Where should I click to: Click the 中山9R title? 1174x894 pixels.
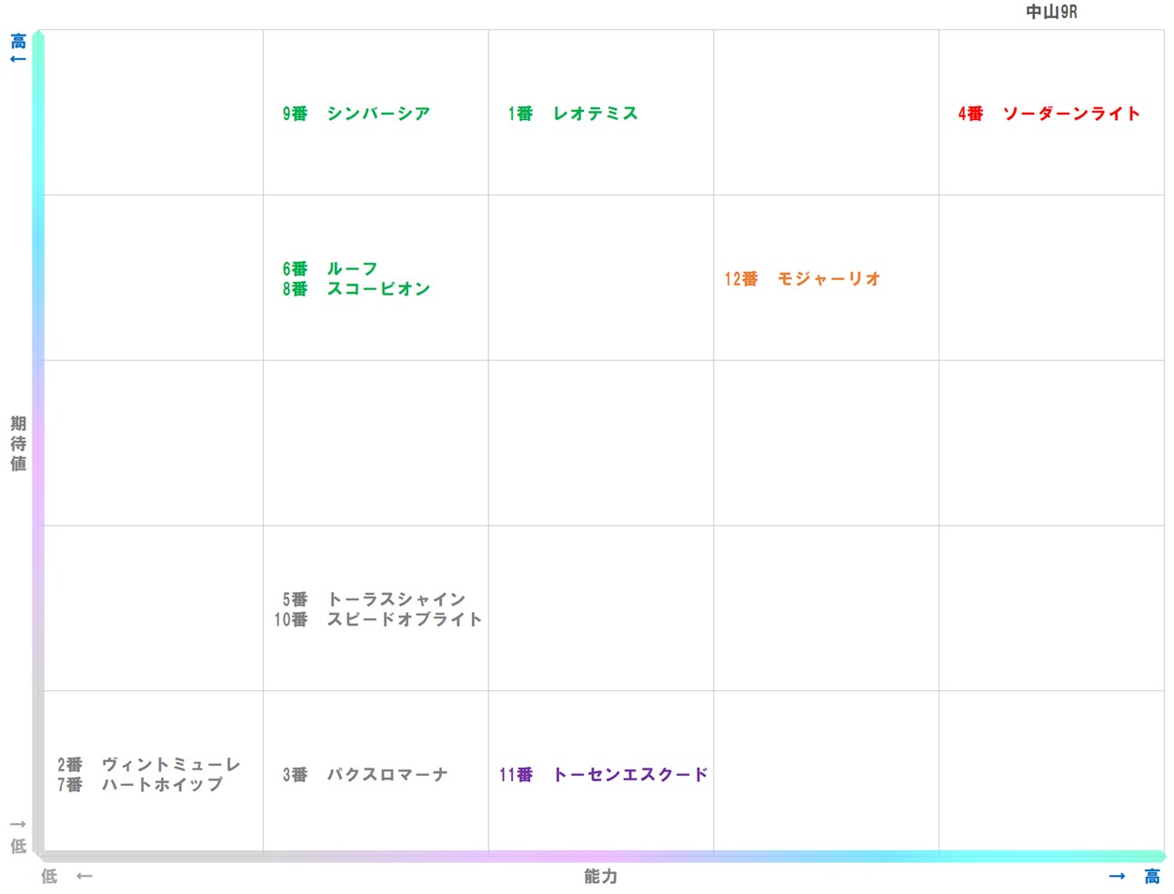click(x=1049, y=13)
